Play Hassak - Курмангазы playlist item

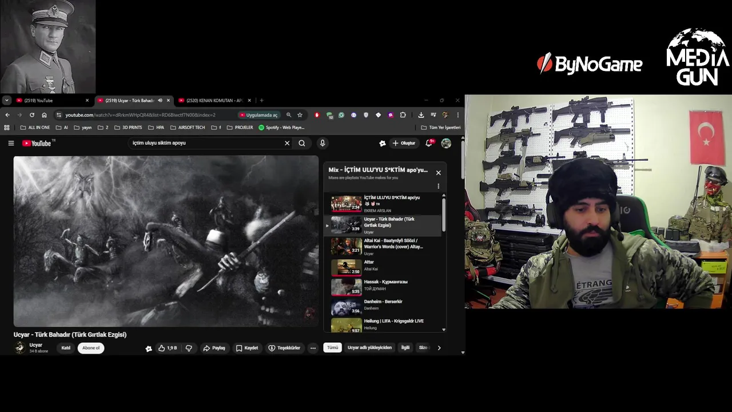pos(383,286)
